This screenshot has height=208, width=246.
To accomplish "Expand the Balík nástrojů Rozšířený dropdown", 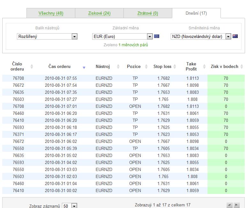I will coord(47,37).
